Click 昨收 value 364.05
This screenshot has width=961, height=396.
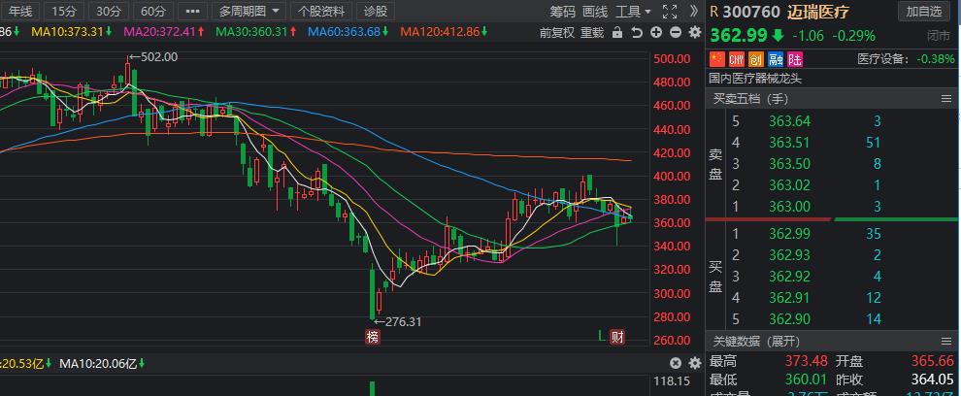point(933,380)
